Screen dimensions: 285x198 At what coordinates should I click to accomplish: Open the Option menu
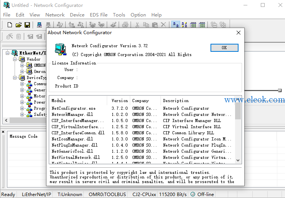point(138,15)
